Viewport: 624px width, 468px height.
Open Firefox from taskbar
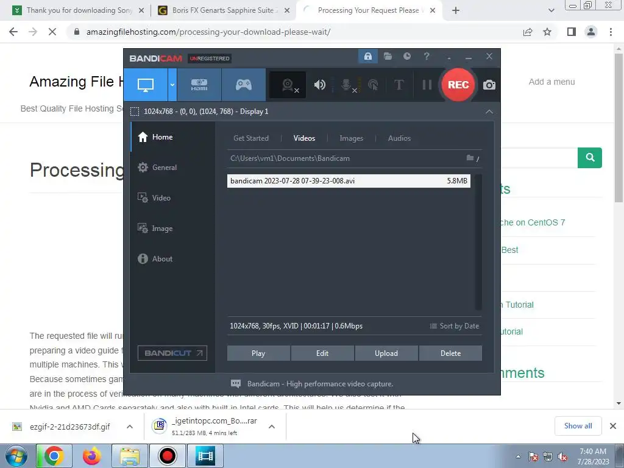coord(91,456)
